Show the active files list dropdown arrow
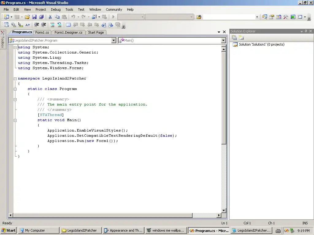 coord(219,32)
